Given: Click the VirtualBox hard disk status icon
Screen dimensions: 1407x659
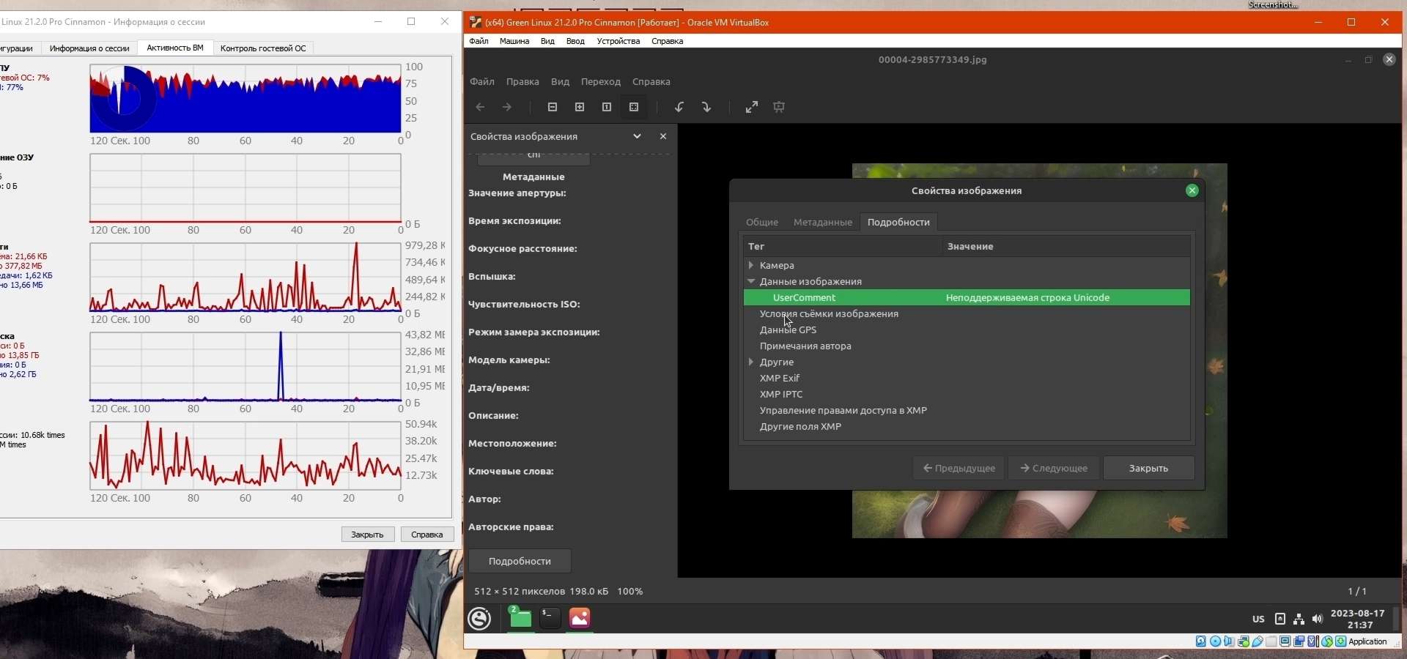Looking at the screenshot, I should tap(1201, 641).
